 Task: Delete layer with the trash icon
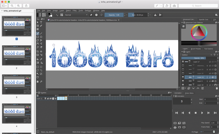pyautogui.click(x=217, y=88)
